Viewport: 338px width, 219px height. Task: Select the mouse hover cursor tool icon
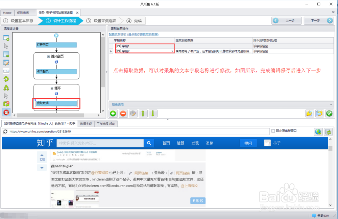click(x=6, y=96)
